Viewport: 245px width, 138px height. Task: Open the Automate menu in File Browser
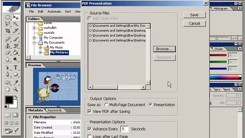[x=54, y=11]
